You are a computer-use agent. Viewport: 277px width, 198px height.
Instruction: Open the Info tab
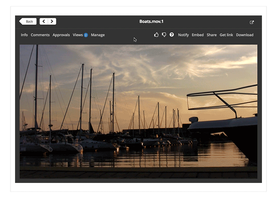[x=24, y=35]
